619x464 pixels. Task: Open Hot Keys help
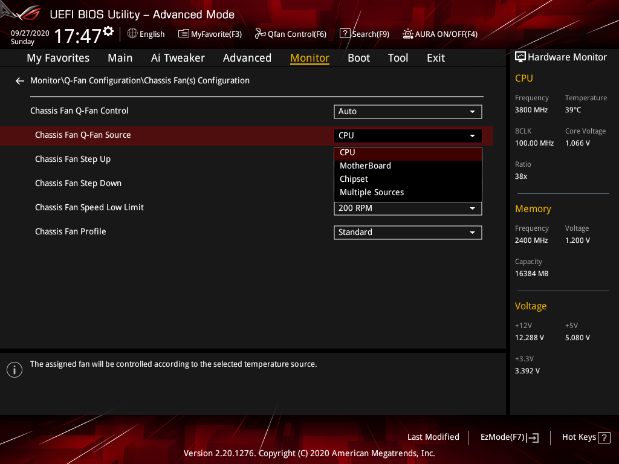pos(586,437)
